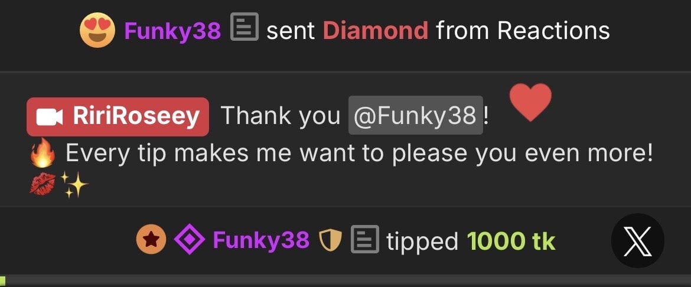Viewport: 691px width, 287px height.
Task: Click the heart-eyes emoji beside Funky38
Action: (97, 30)
